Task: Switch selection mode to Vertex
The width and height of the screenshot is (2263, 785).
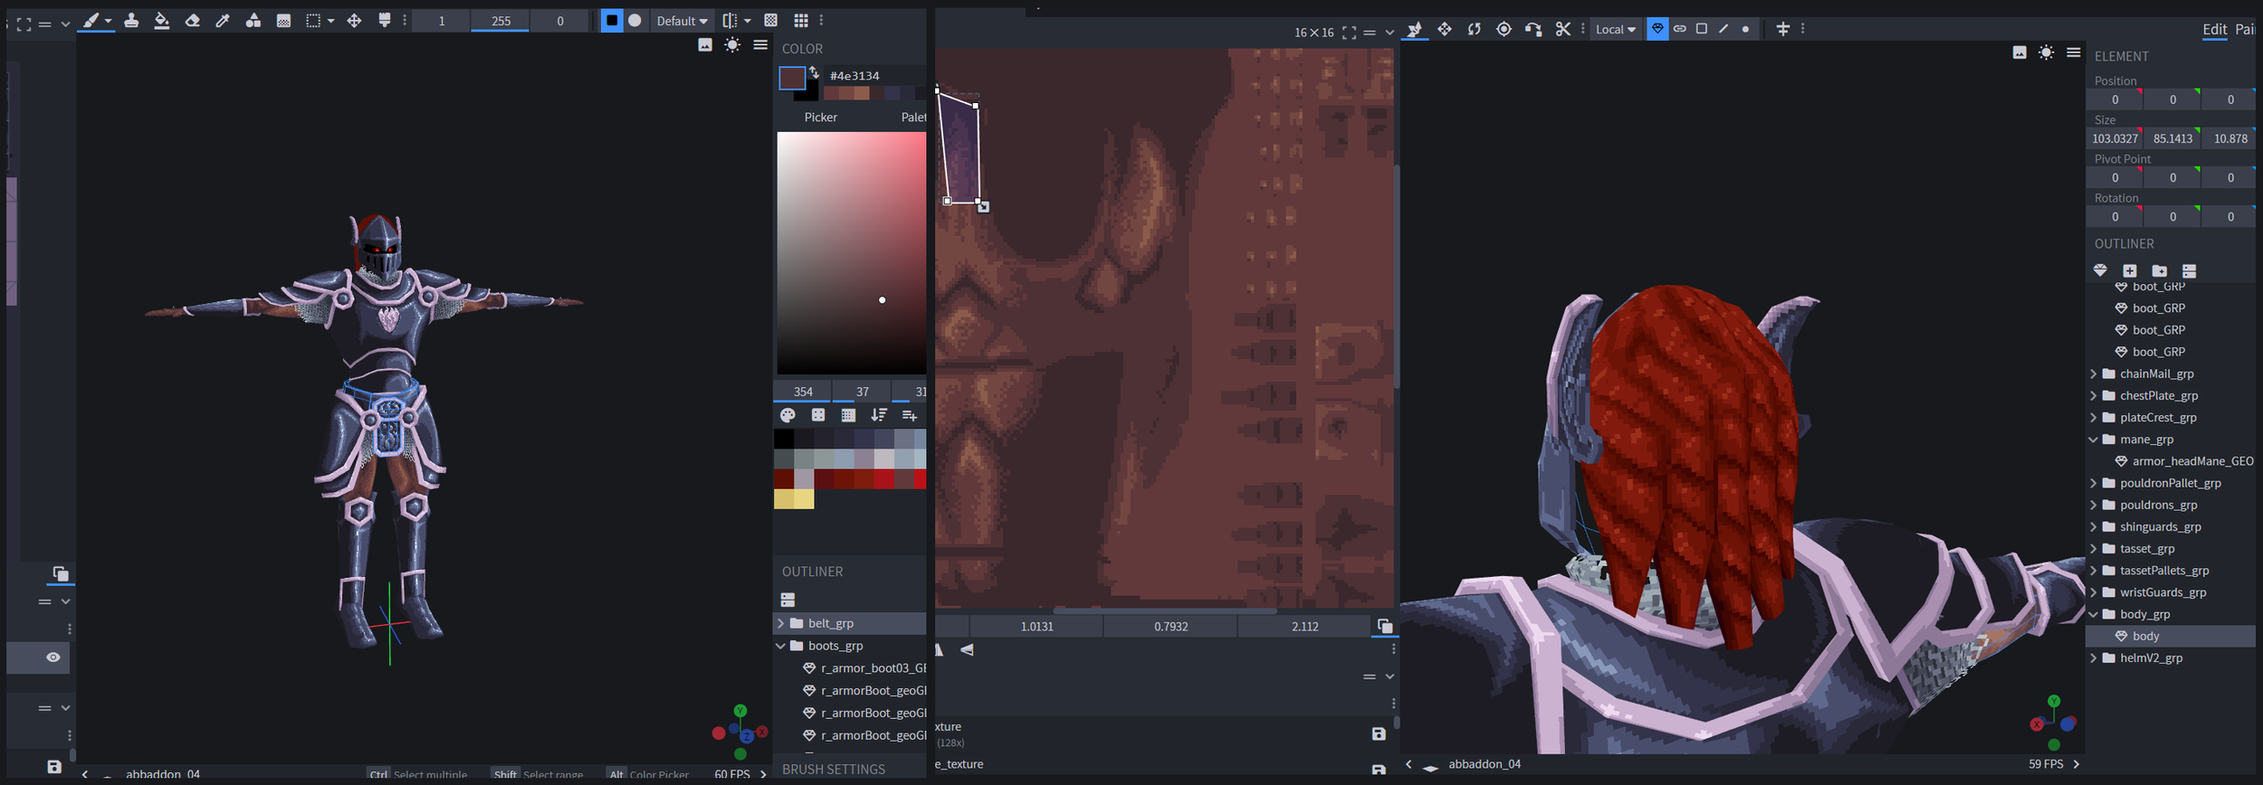Action: (x=1745, y=29)
